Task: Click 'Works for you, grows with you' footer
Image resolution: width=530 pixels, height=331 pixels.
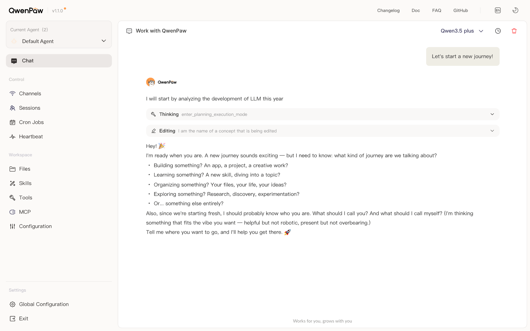Action: point(322,321)
